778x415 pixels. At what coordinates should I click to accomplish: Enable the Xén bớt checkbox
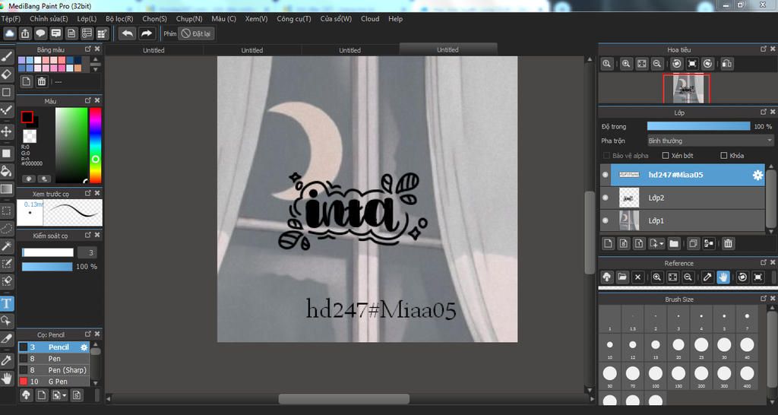click(x=666, y=155)
